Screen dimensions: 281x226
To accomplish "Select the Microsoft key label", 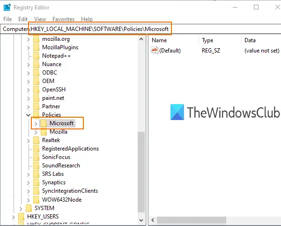I will (61, 123).
